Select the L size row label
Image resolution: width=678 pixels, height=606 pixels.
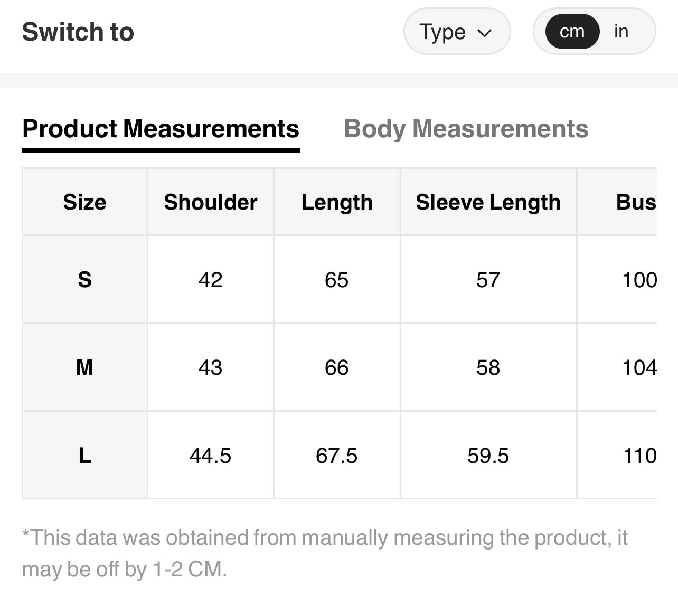(84, 455)
